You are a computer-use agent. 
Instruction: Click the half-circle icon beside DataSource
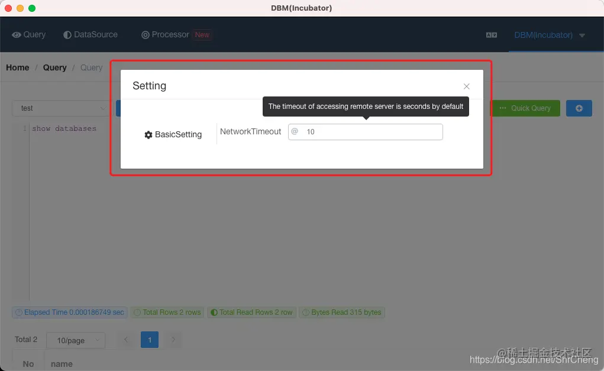pos(67,35)
